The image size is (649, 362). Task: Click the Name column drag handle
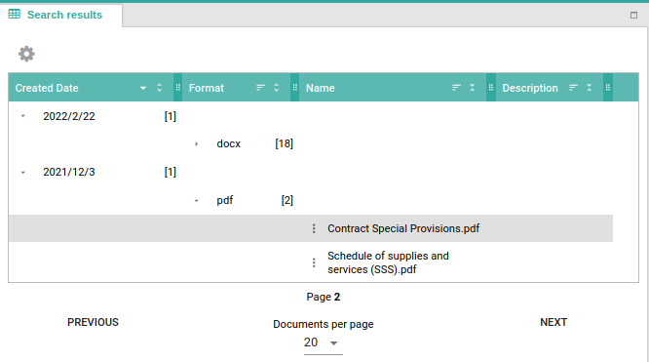491,88
